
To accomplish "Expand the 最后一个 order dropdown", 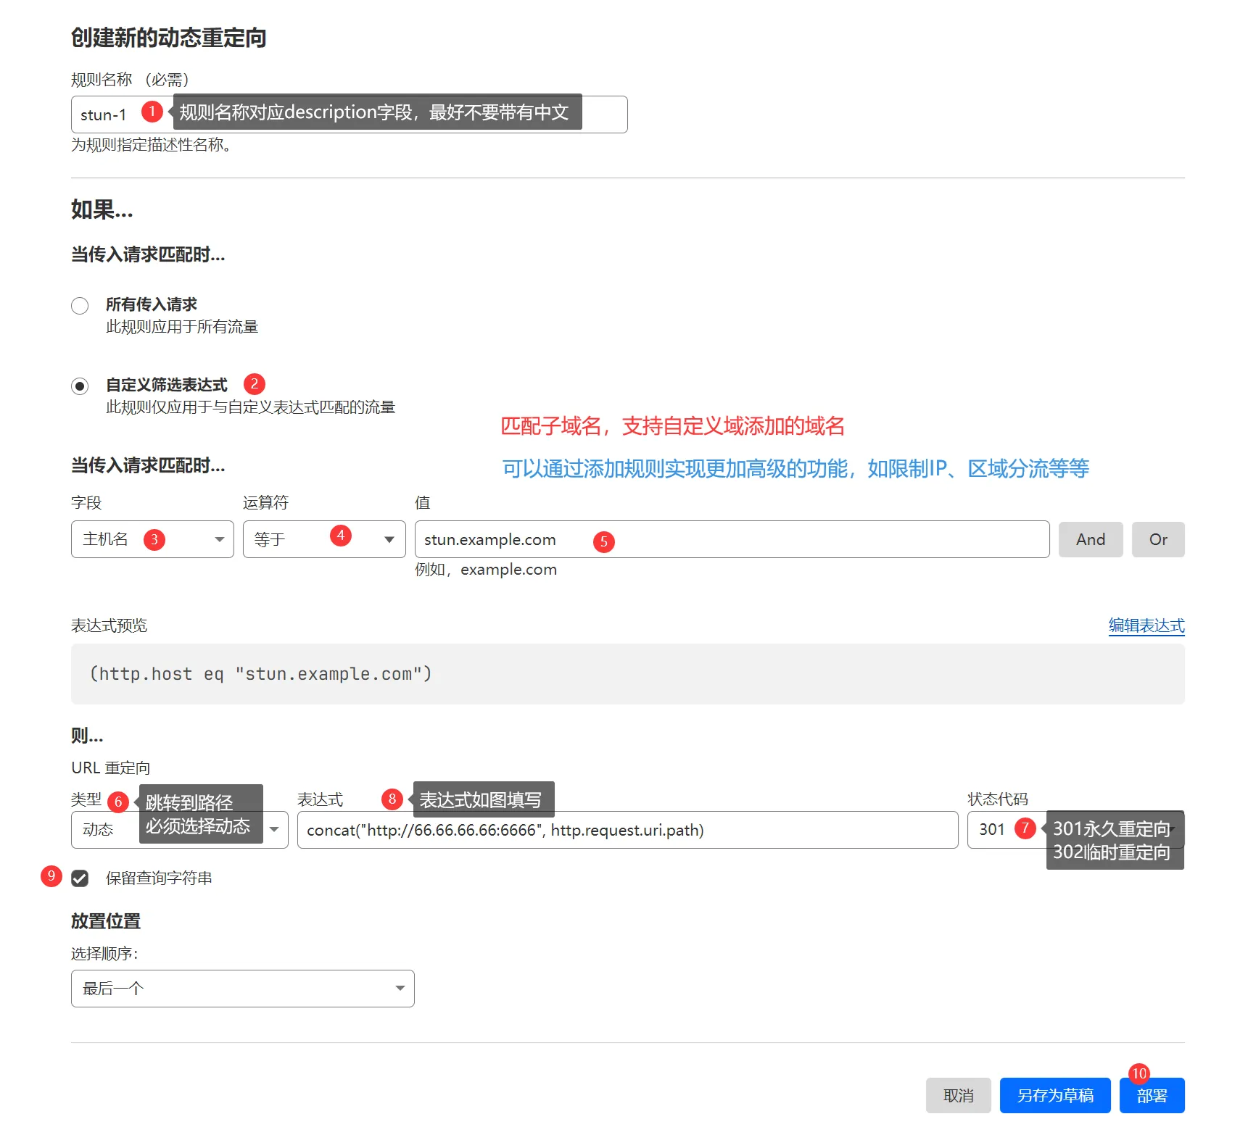I will [x=242, y=989].
